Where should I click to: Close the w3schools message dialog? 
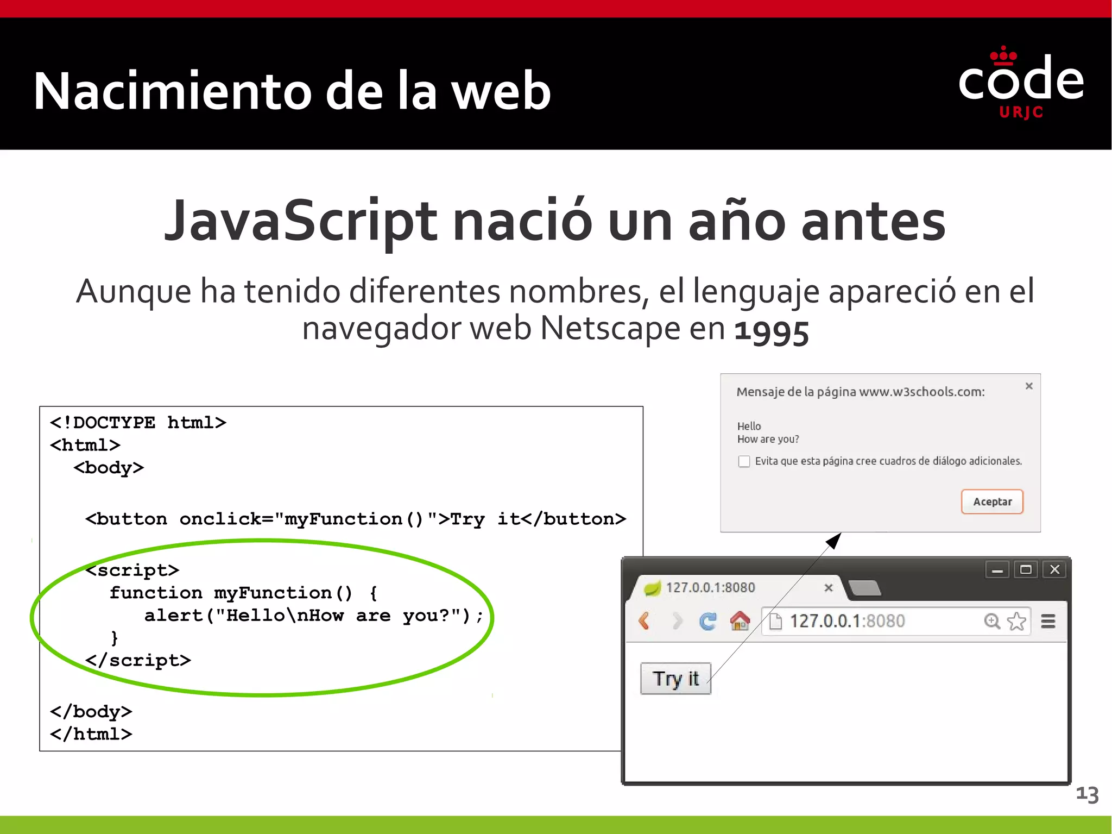1029,386
